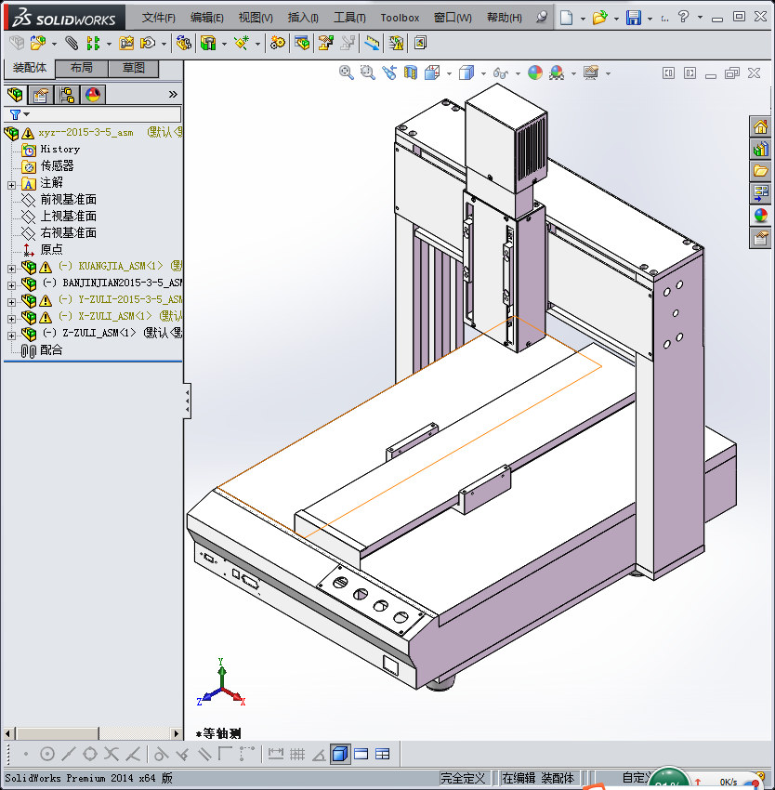Open the DisplayManager color sphere tab

click(x=93, y=94)
